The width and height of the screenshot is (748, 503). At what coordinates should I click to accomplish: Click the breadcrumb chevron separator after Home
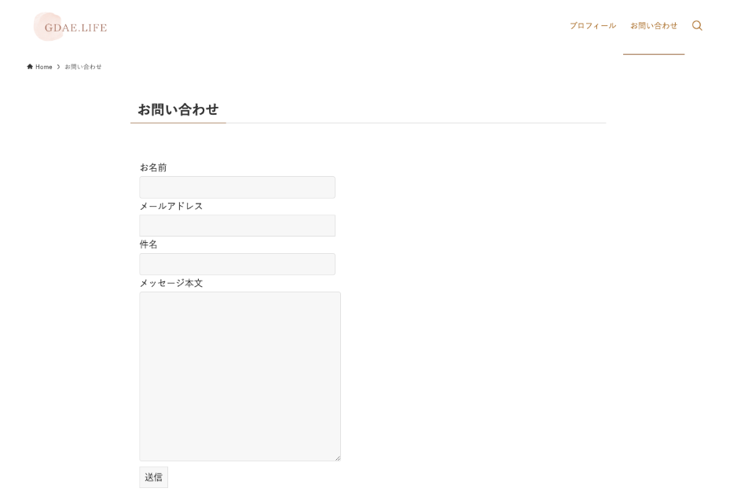pyautogui.click(x=58, y=67)
